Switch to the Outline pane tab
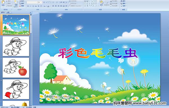Image resolution: width=169 pixels, height=108 pixels. tap(8, 12)
